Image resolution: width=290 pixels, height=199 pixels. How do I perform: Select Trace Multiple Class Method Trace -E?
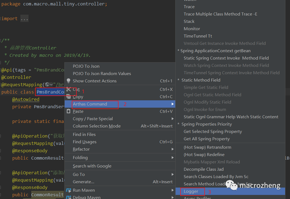(x=230, y=14)
